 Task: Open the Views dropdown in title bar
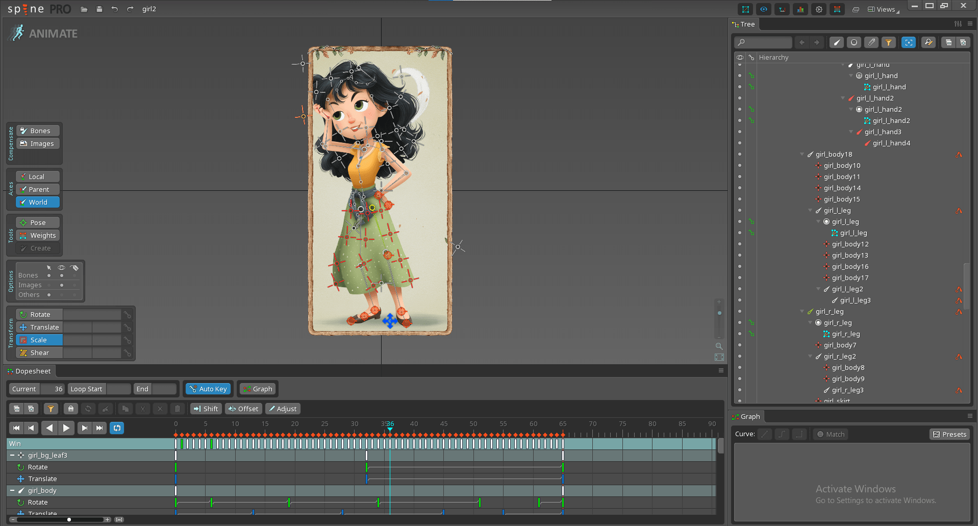tap(882, 9)
